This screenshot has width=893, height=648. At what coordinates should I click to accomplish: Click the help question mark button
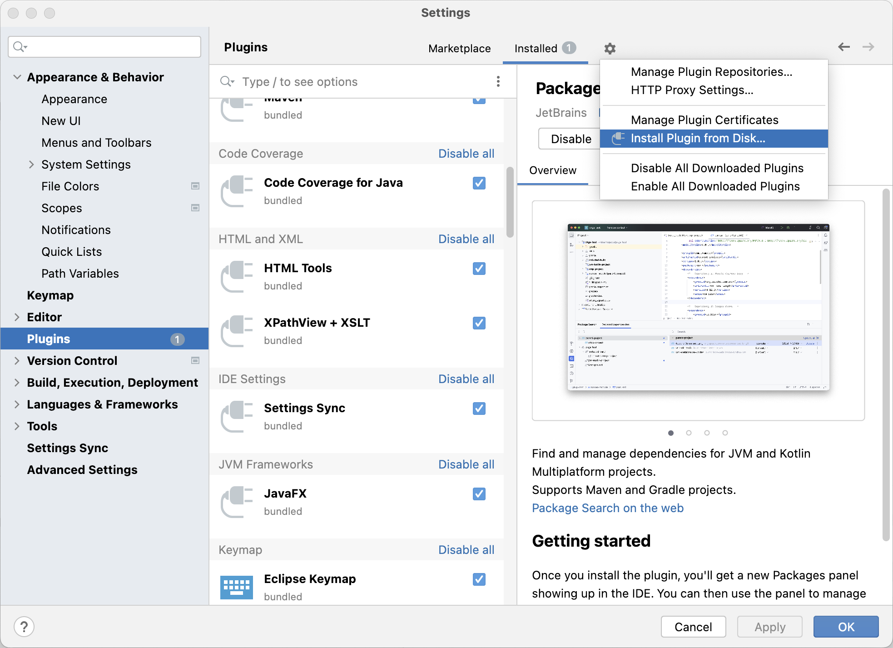tap(24, 627)
